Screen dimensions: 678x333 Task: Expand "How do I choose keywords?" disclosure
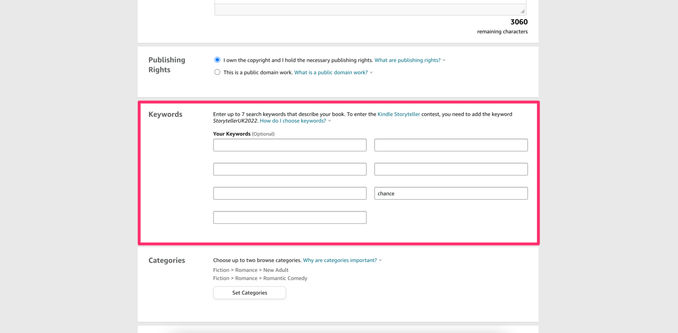329,120
